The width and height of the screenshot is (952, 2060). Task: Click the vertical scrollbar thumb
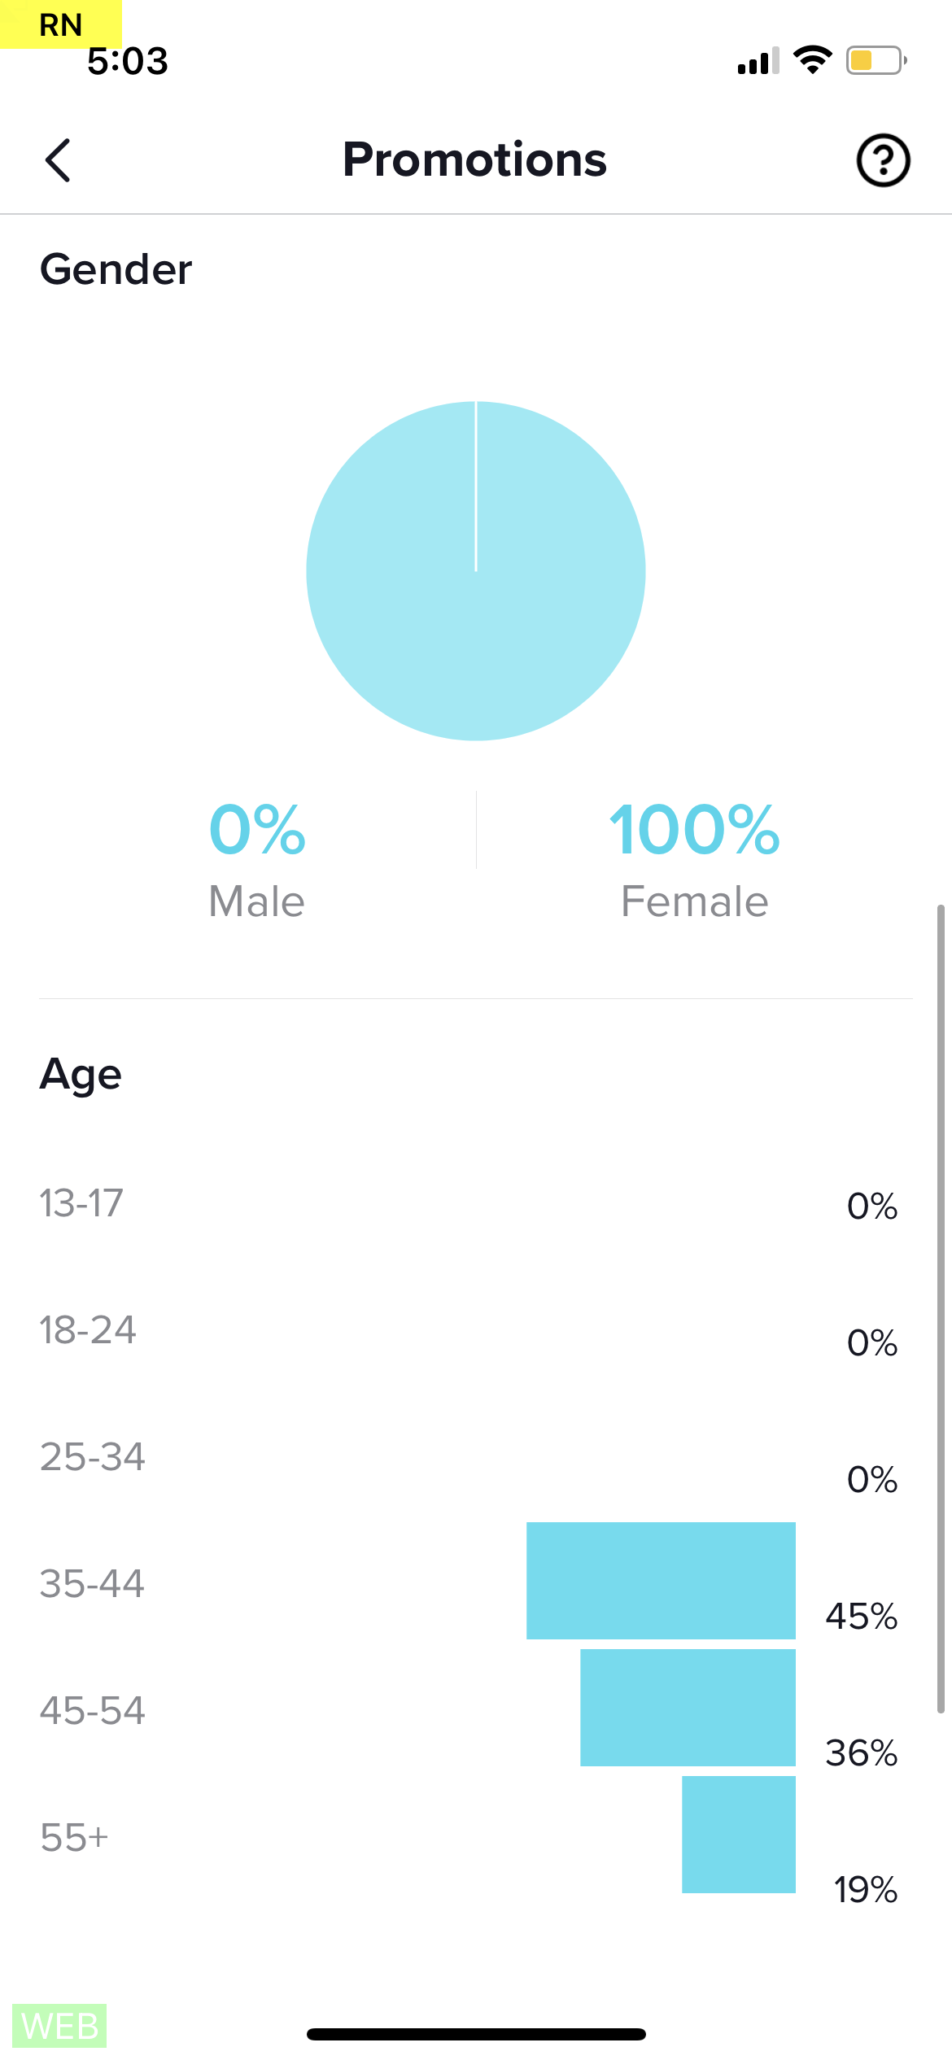pos(941,1310)
